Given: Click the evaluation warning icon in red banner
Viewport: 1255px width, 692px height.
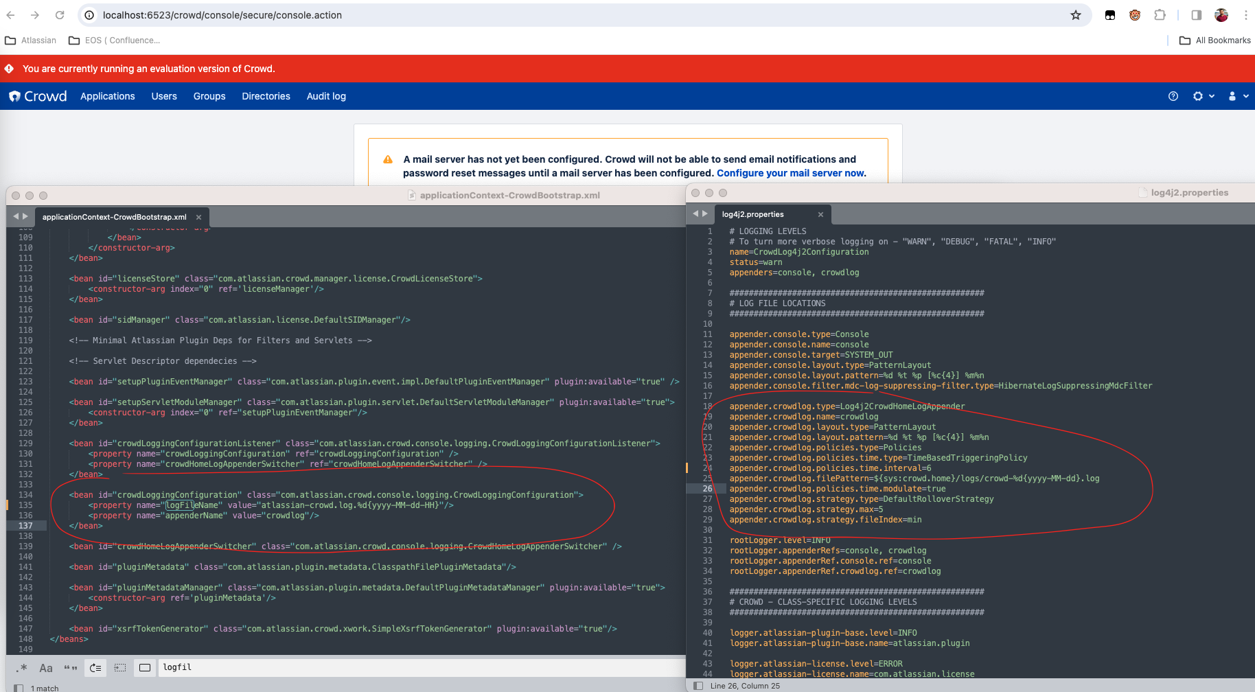Looking at the screenshot, I should pyautogui.click(x=10, y=69).
